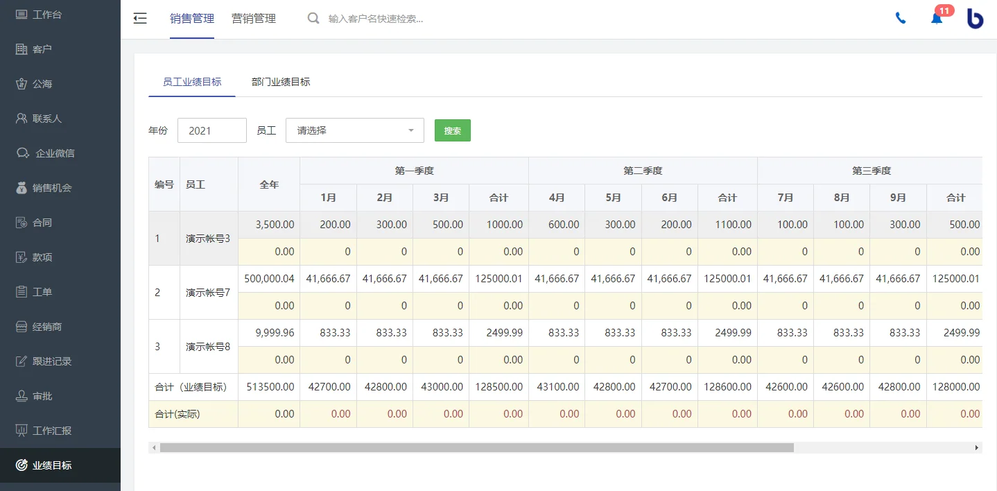Switch to 销售管理 top tab
This screenshot has height=491, width=997.
192,19
